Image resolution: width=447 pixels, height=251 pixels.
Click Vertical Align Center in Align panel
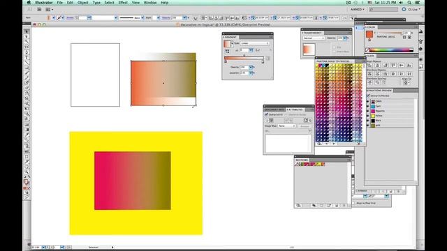(402, 65)
